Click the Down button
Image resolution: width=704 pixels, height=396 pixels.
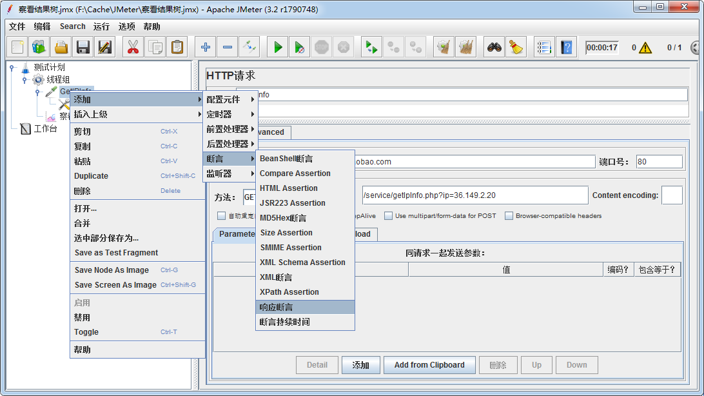[576, 365]
